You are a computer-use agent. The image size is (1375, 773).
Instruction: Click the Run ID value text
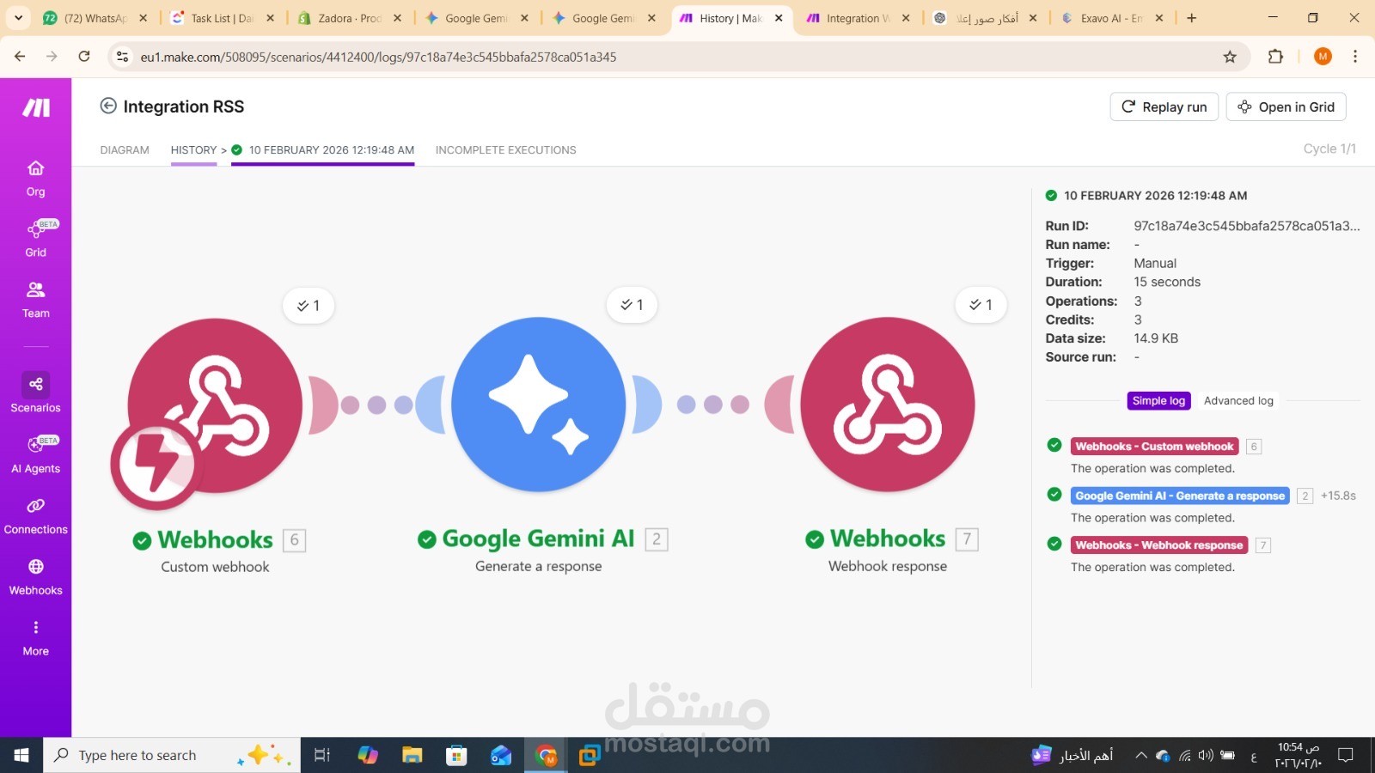pyautogui.click(x=1246, y=226)
